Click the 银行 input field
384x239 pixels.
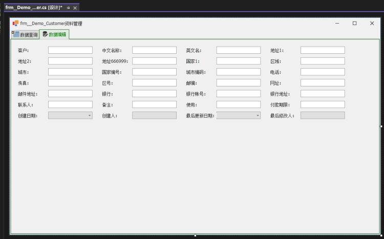click(154, 94)
